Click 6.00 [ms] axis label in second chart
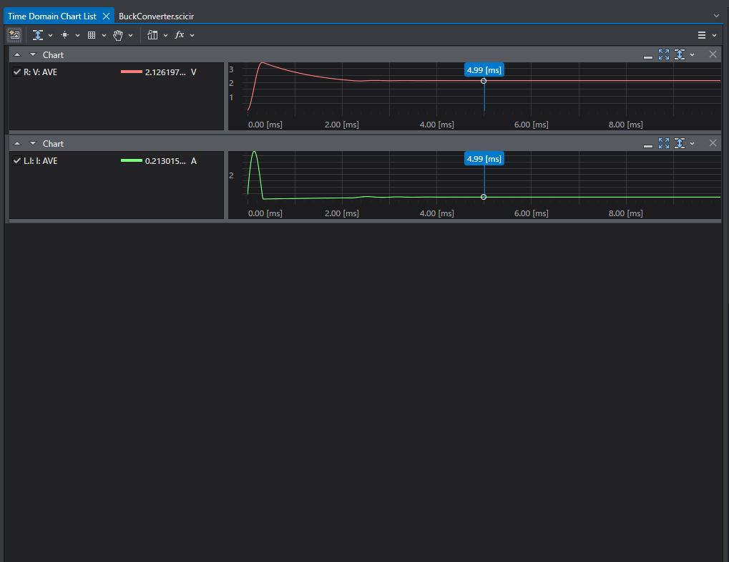 coord(532,213)
